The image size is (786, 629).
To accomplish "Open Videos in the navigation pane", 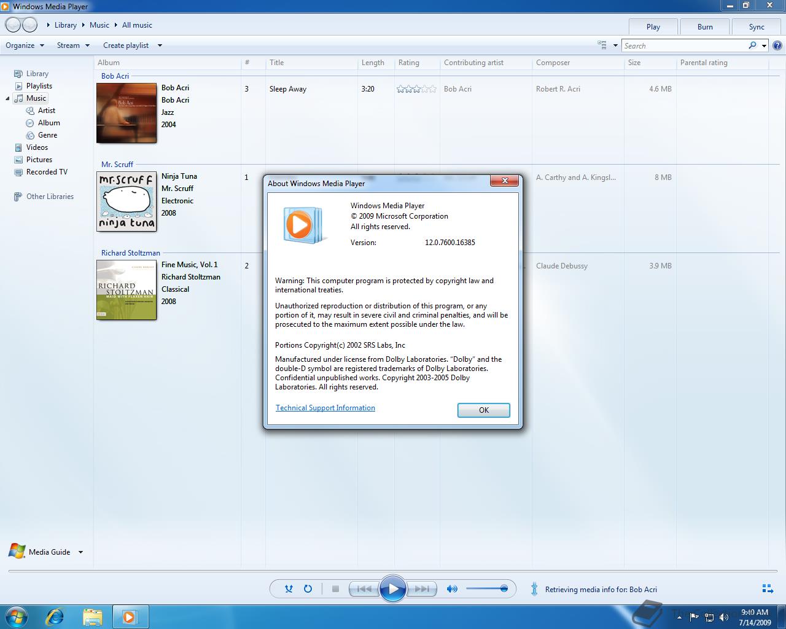I will pos(37,147).
